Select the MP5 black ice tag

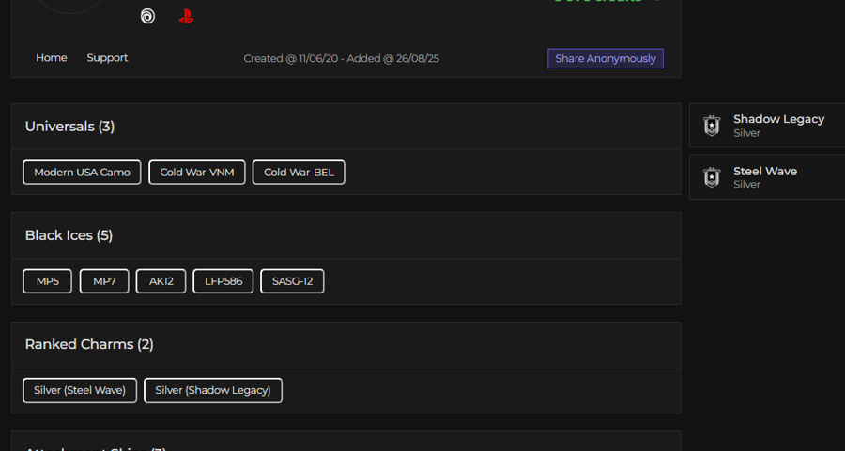(x=48, y=281)
